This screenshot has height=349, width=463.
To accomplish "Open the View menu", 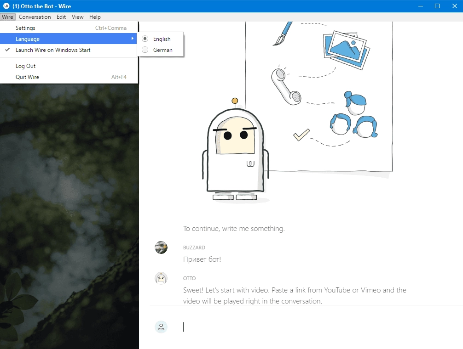I will click(77, 17).
